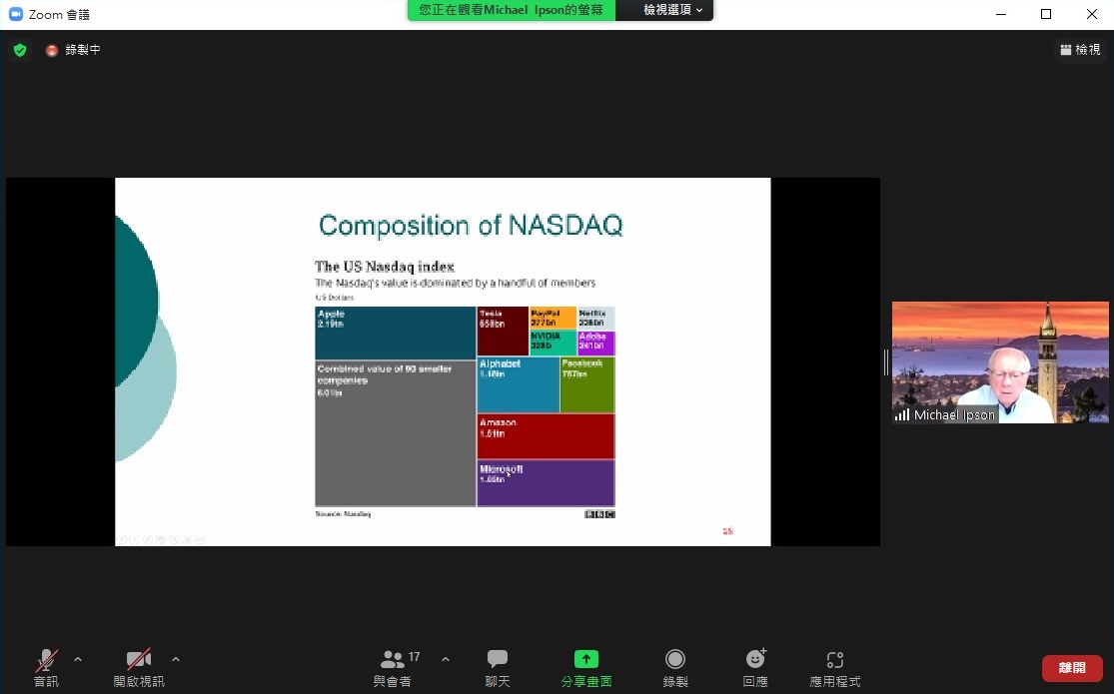Click the green encryption shield icon
The width and height of the screenshot is (1114, 694).
pos(20,50)
